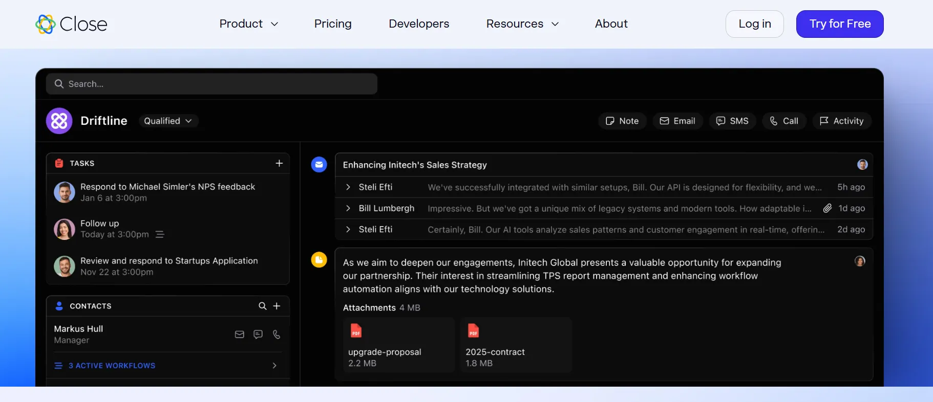Click avatar beside Startups Application task
The height and width of the screenshot is (402, 933).
tap(65, 266)
